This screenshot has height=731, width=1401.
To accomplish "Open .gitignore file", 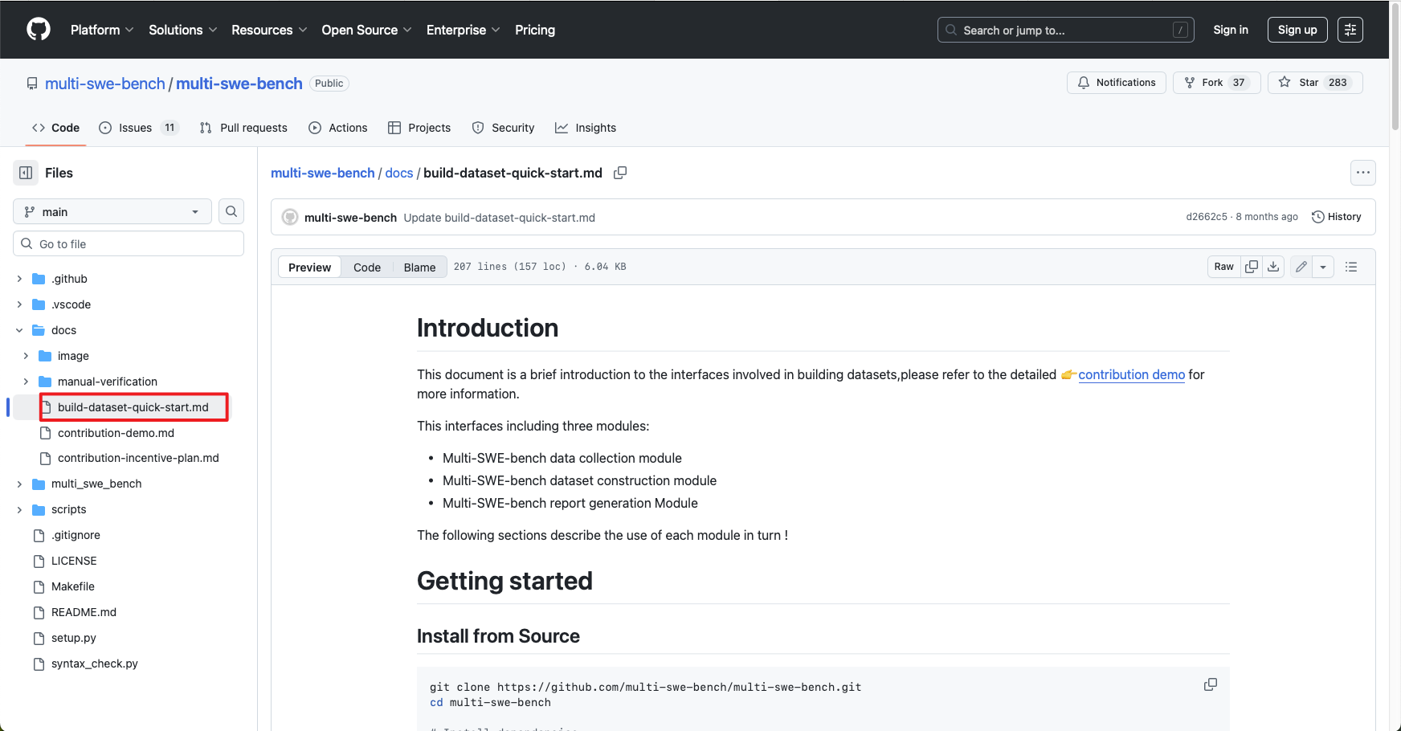I will pyautogui.click(x=76, y=535).
